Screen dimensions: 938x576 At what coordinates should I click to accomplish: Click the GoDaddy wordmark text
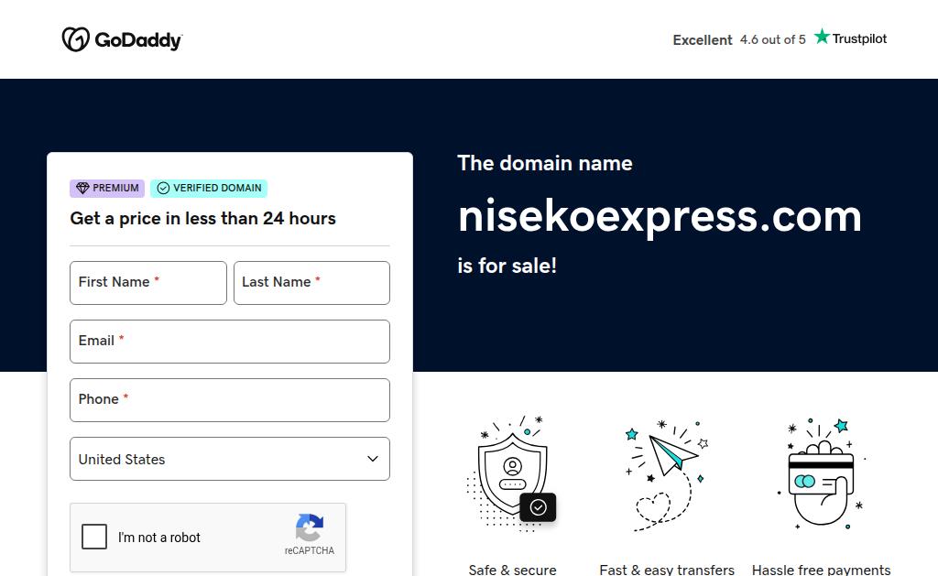tap(139, 40)
